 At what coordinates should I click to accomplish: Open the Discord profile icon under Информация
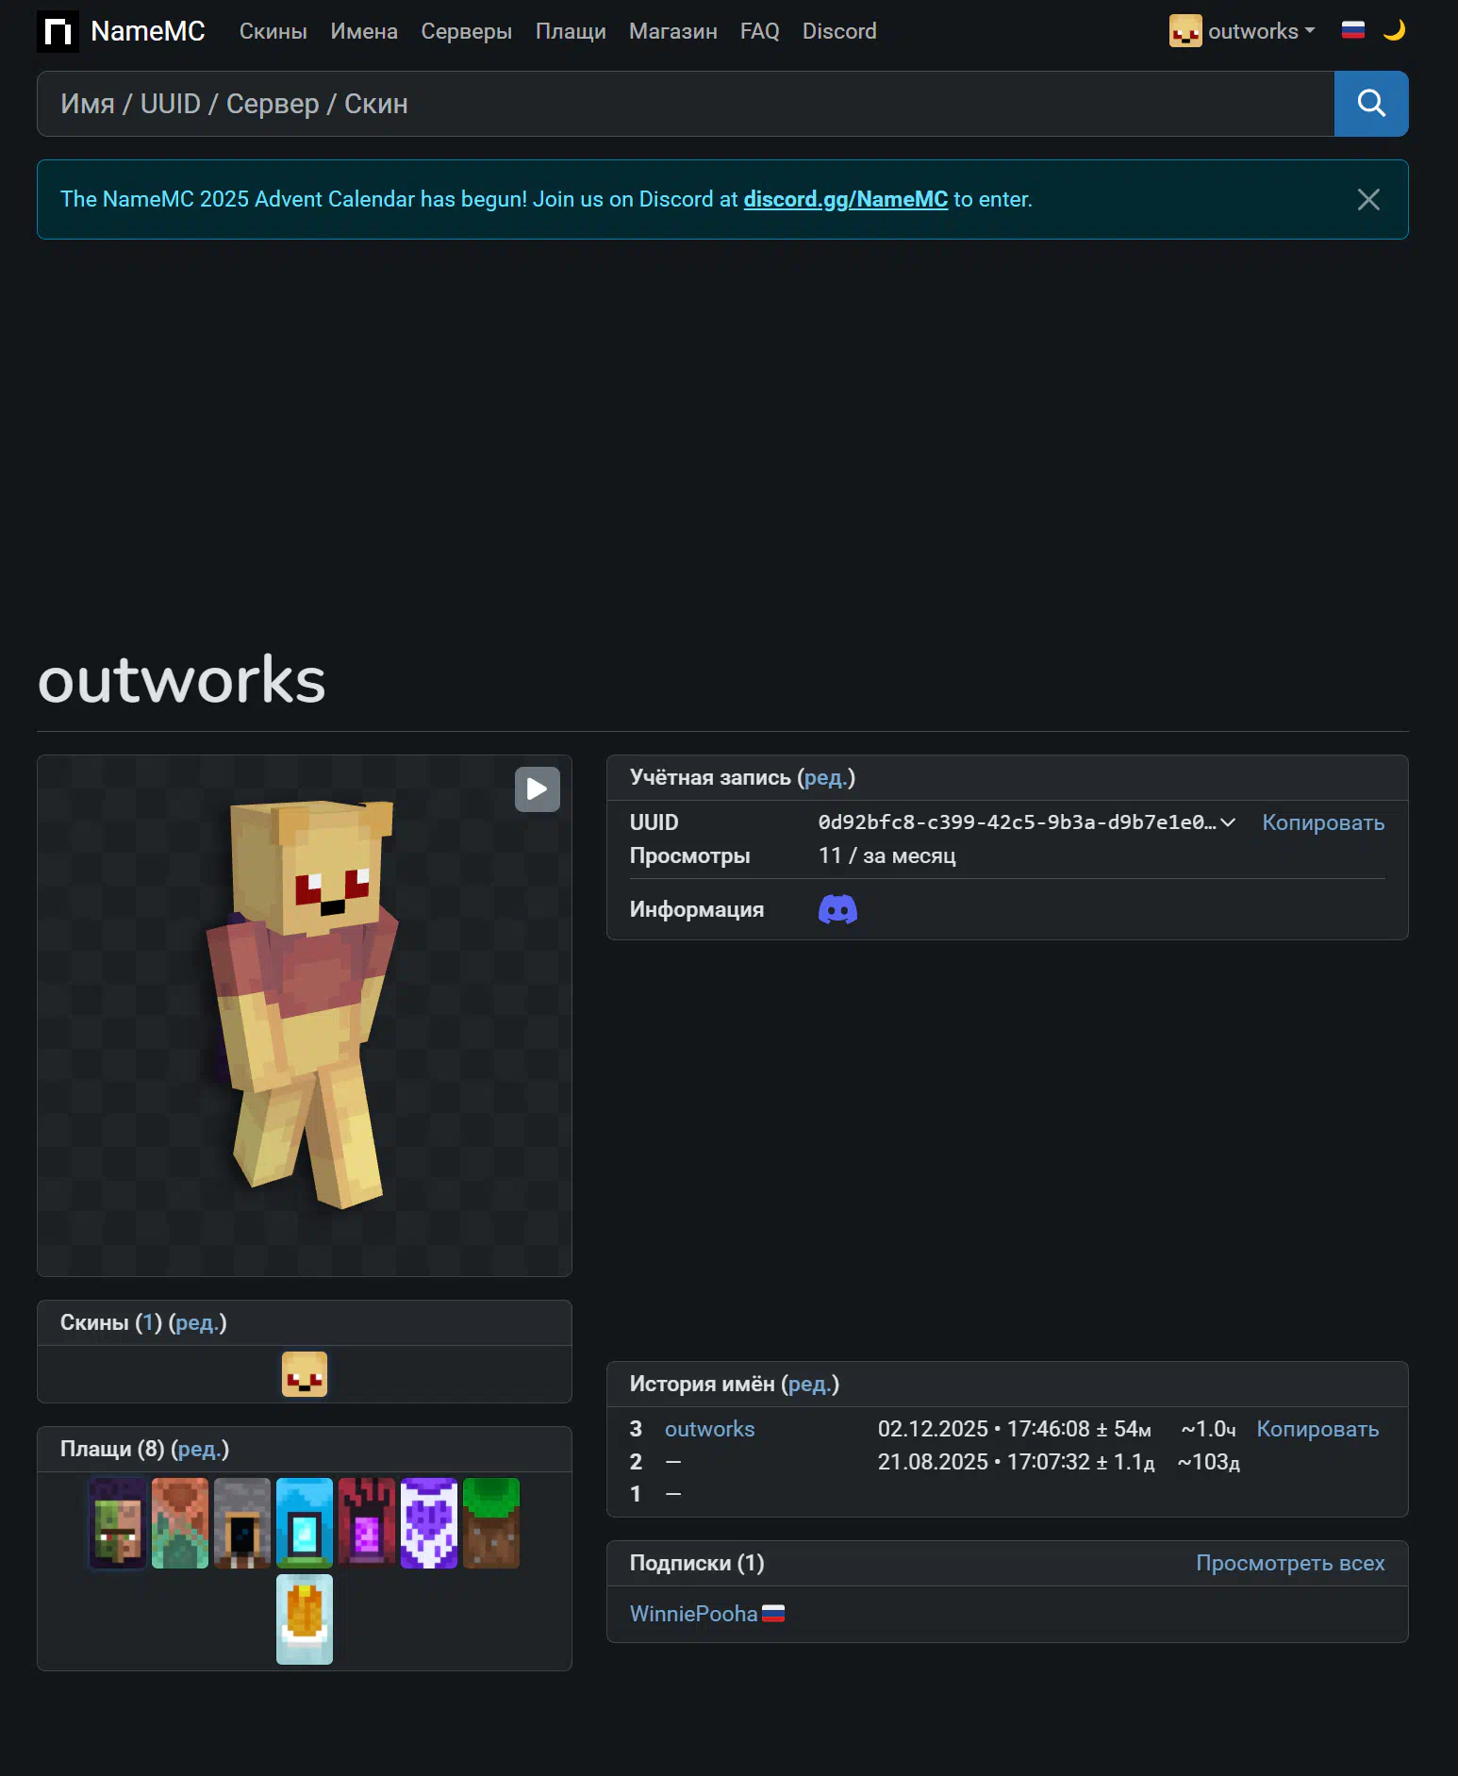pyautogui.click(x=837, y=909)
